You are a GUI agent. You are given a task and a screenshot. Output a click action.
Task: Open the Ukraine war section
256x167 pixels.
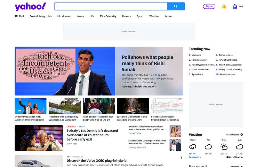tap(65, 16)
